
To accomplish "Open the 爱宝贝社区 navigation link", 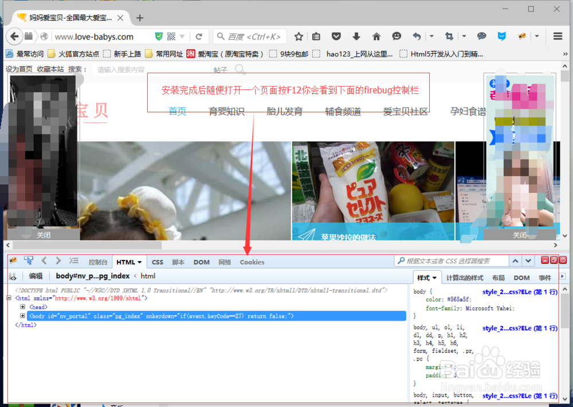I will pos(405,111).
